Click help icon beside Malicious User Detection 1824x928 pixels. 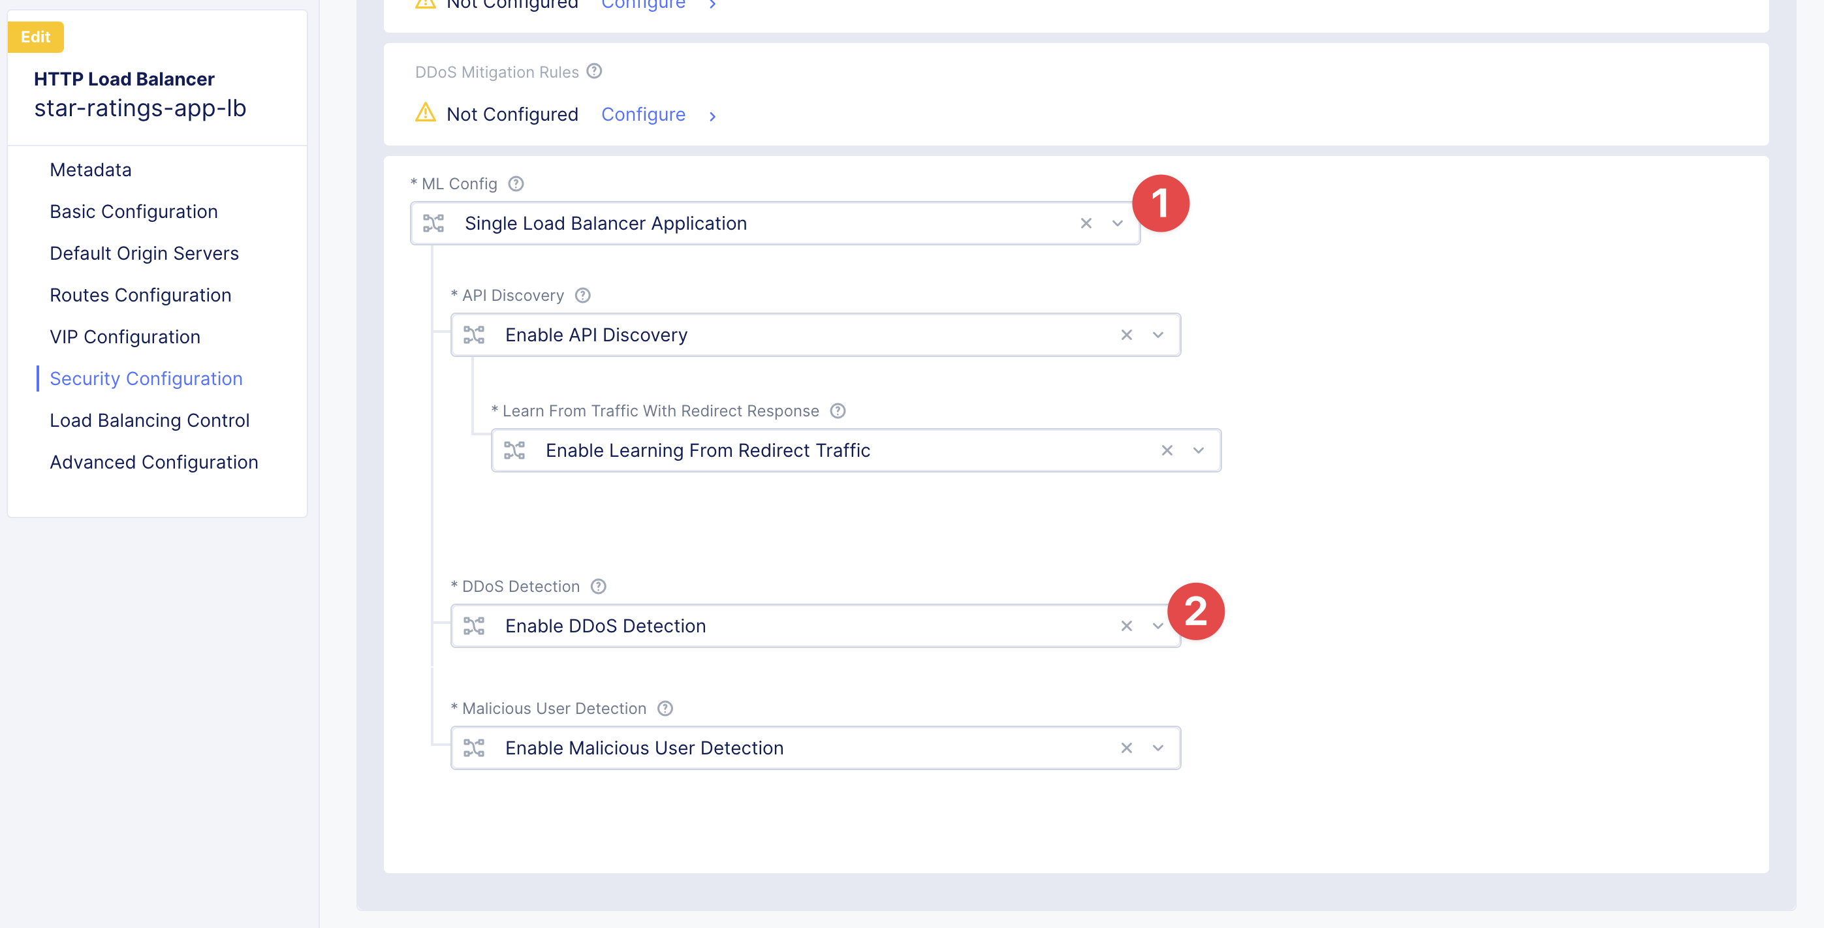665,709
